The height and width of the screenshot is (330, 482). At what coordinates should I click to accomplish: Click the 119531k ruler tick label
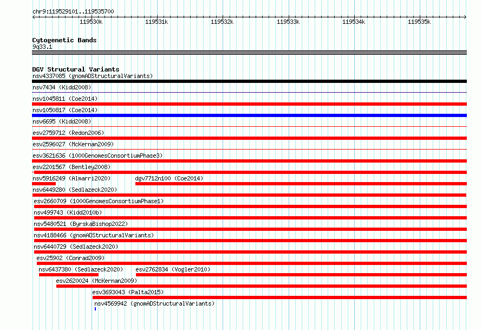[x=157, y=22]
